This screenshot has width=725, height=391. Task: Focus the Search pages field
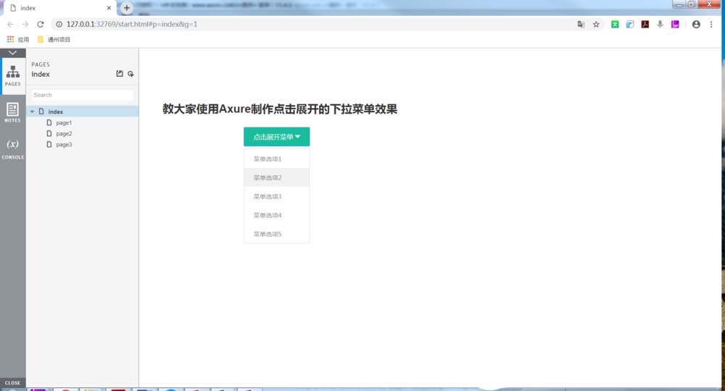click(83, 95)
